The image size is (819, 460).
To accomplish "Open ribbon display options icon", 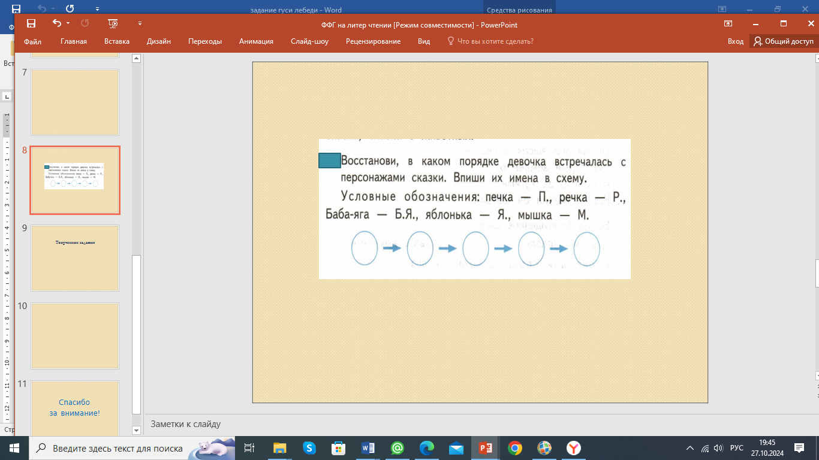I will click(728, 23).
